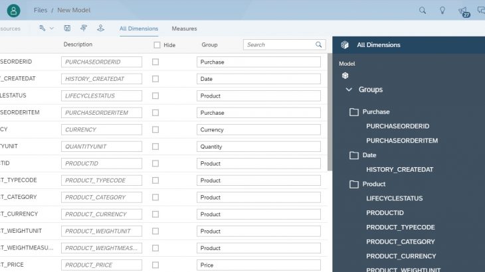Switch to Measures tab
Viewport: 485px width, 272px height.
[184, 29]
